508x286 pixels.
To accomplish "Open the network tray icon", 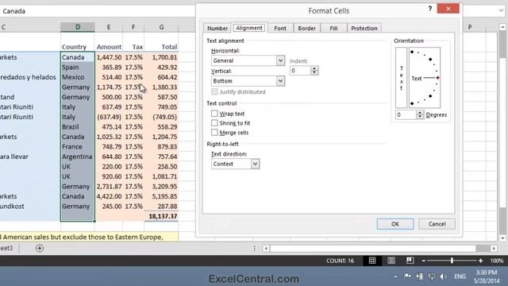I will pos(431,276).
